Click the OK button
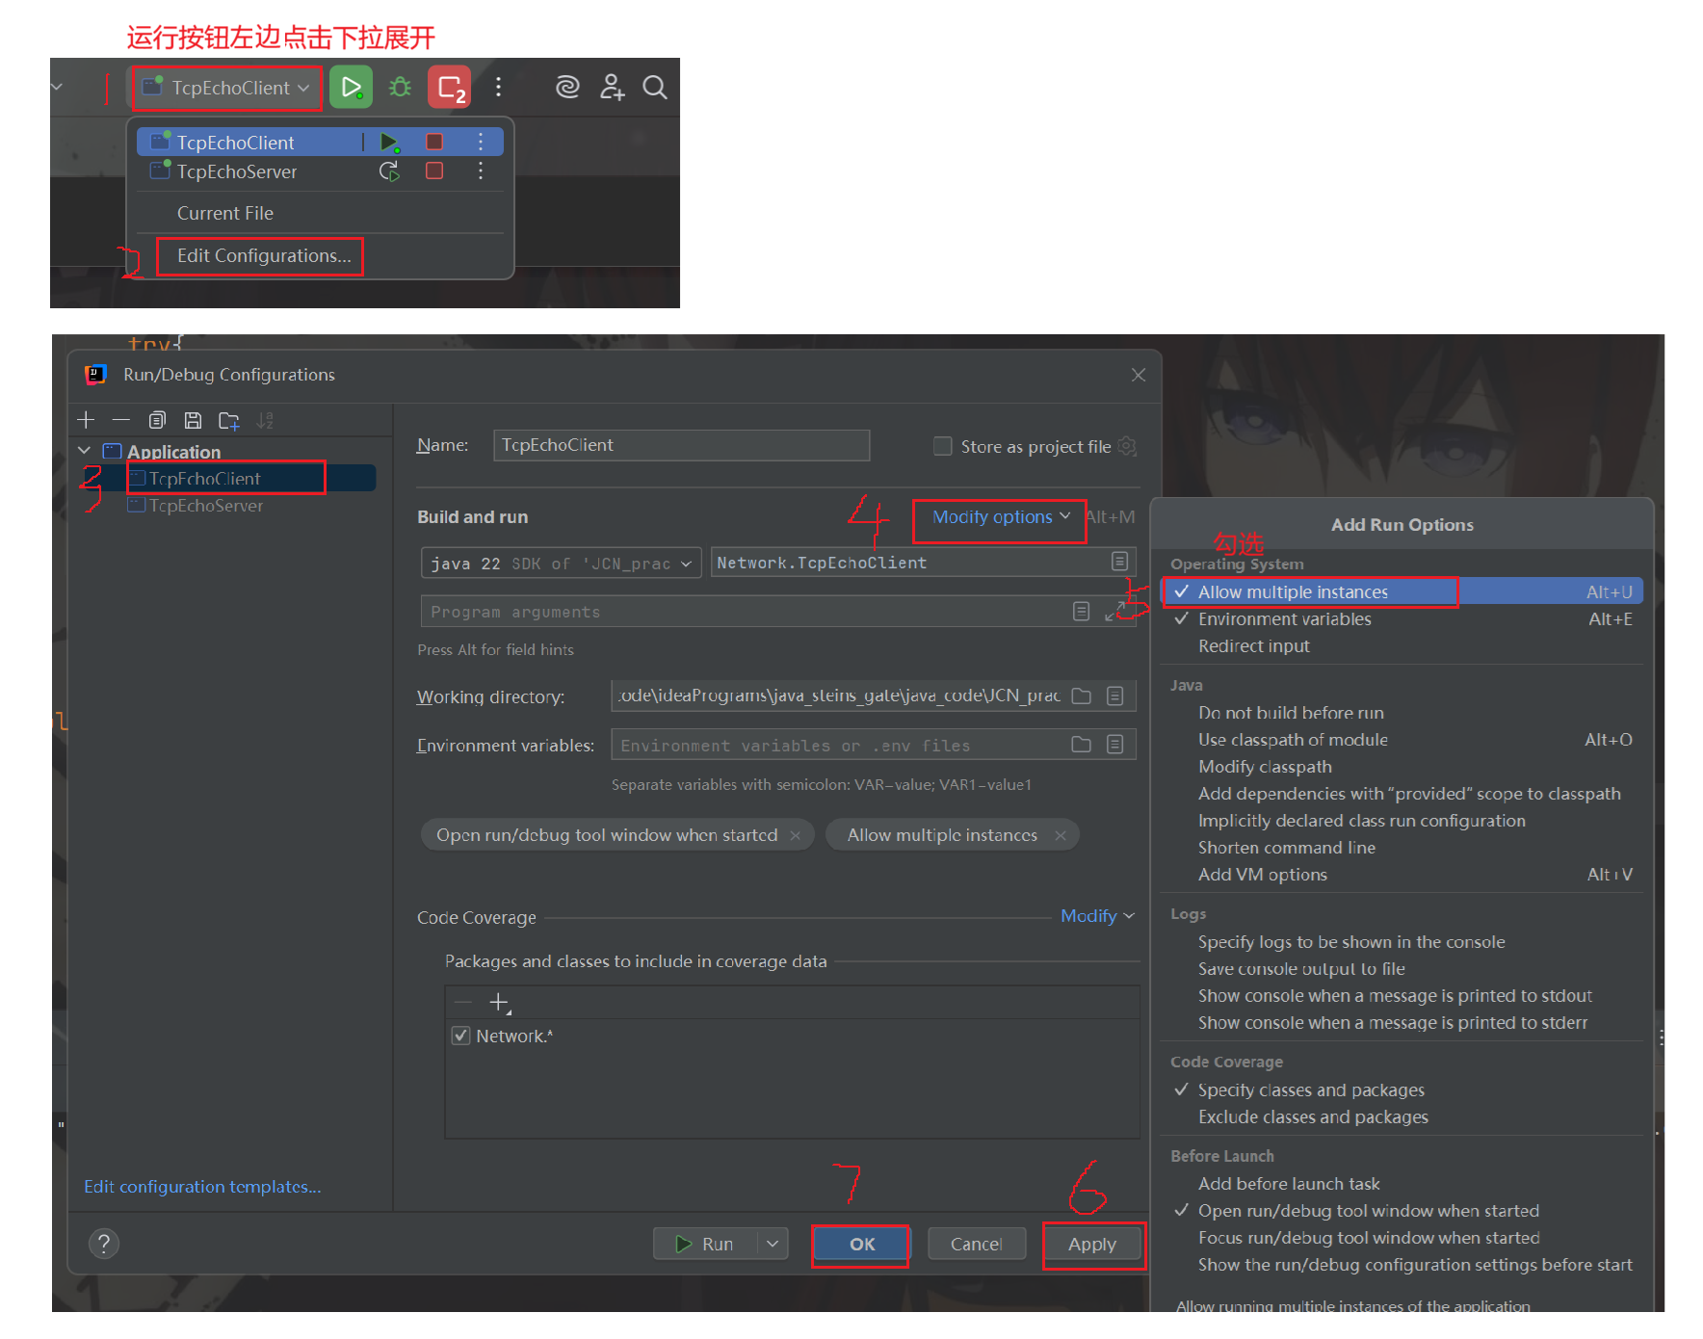Screen dimensions: 1703x1339 tap(862, 1244)
